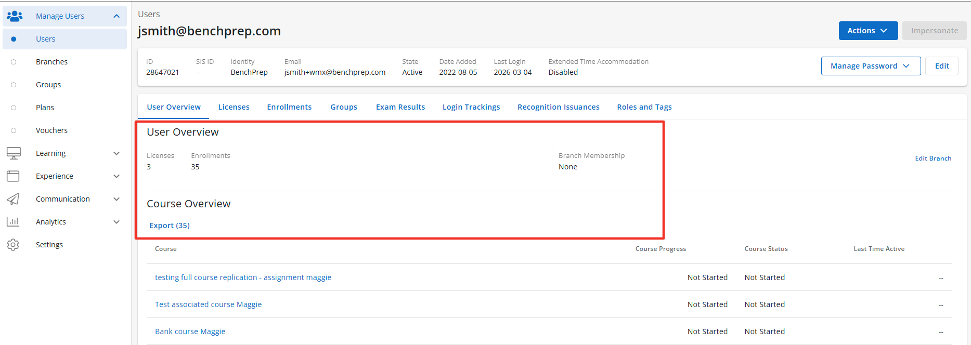Switch to the Enrollments tab
The image size is (971, 345).
click(x=289, y=107)
